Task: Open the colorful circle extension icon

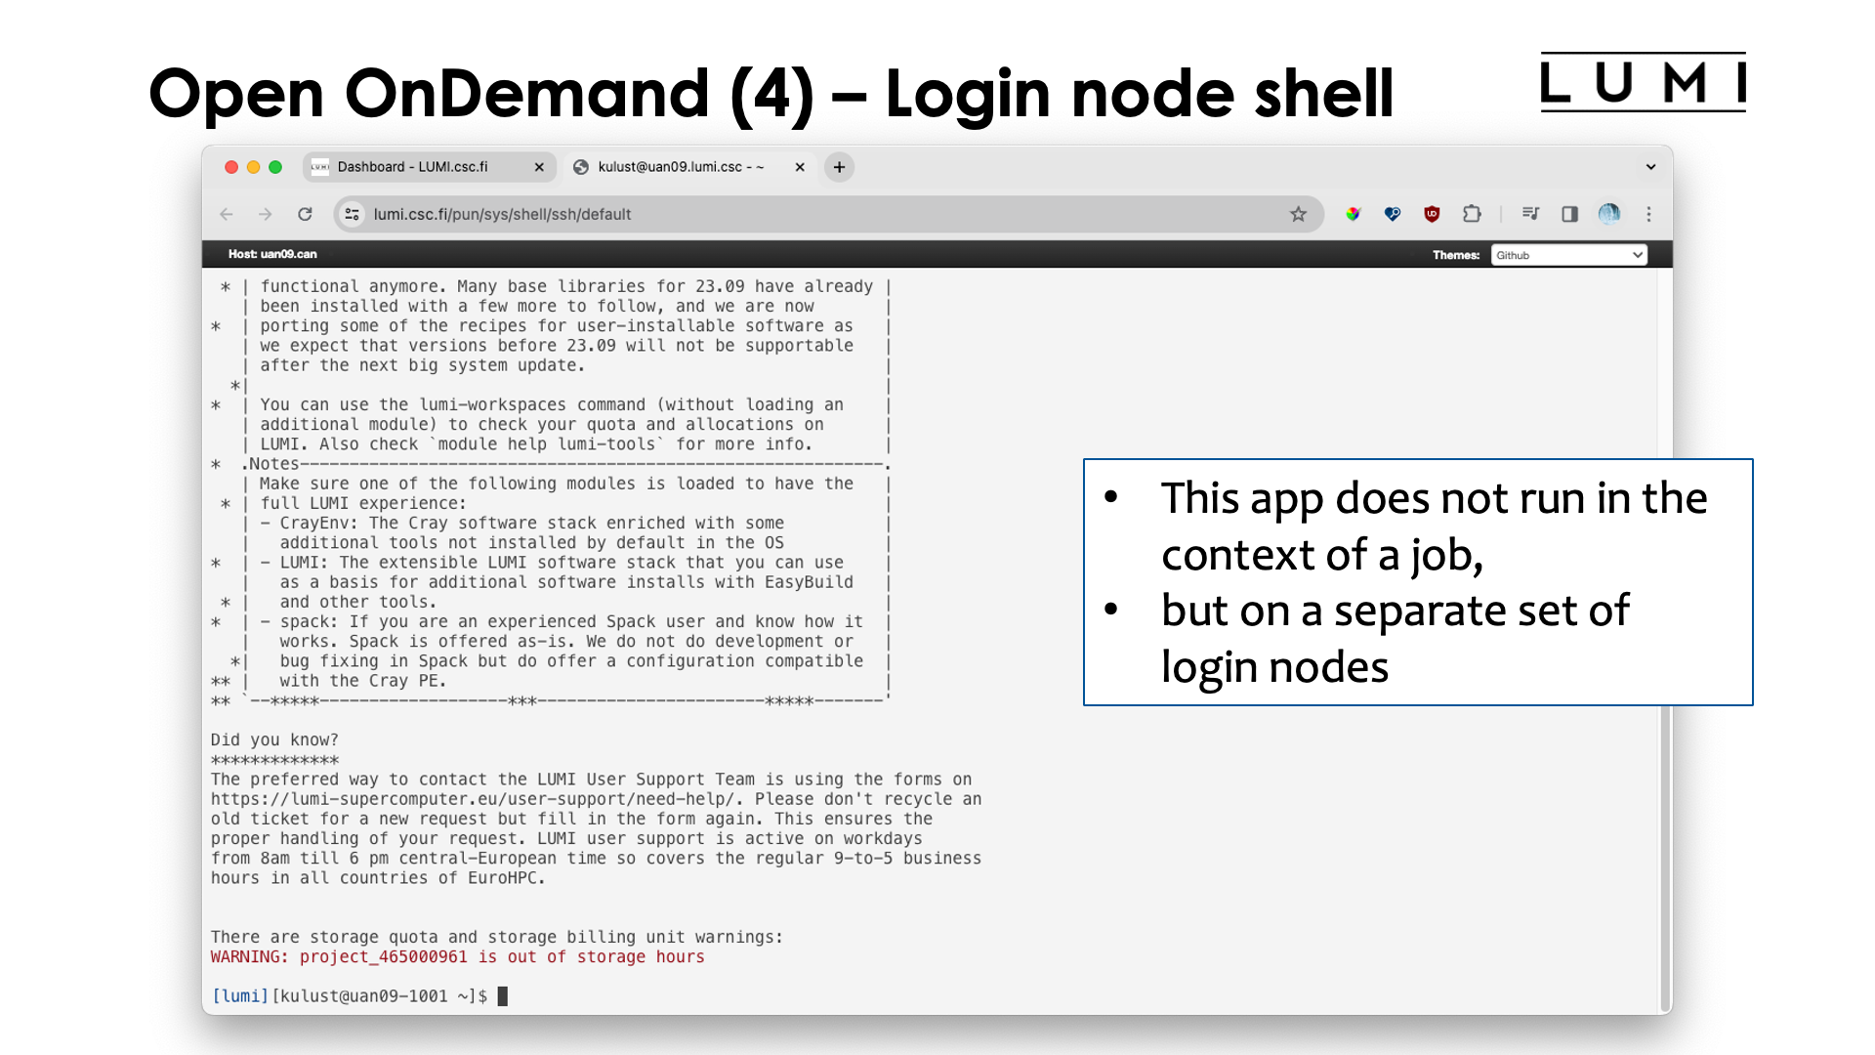Action: click(1353, 214)
